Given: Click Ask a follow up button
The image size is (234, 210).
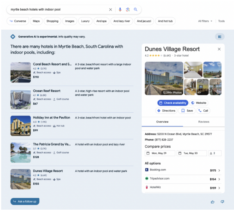Looking at the screenshot, I should point(25,201).
